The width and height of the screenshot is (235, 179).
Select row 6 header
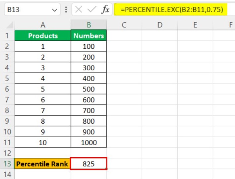tap(7, 89)
